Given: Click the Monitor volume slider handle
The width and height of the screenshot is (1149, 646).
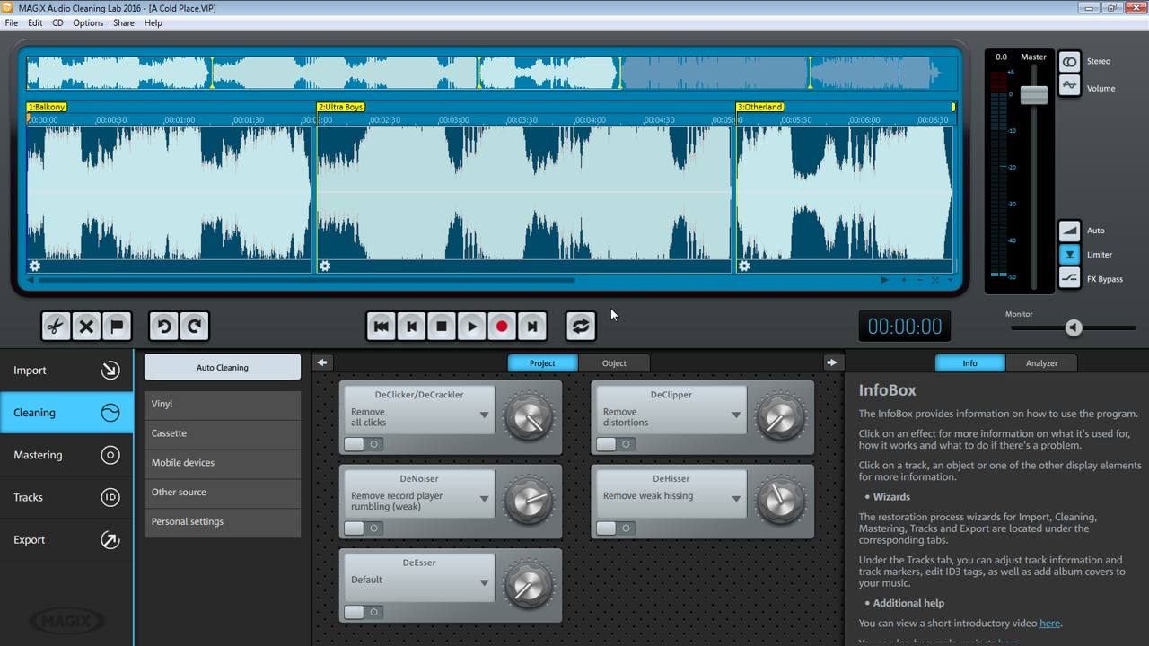Looking at the screenshot, I should pos(1074,328).
